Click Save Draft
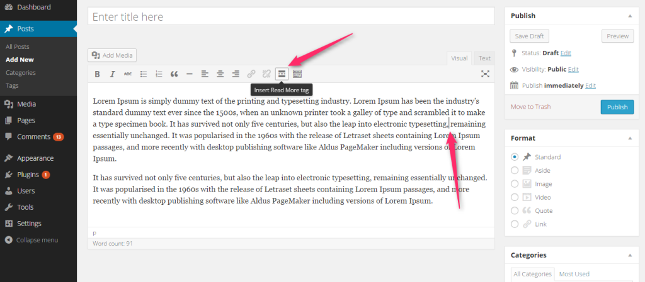Viewport: 645px width, 282px height. click(529, 36)
